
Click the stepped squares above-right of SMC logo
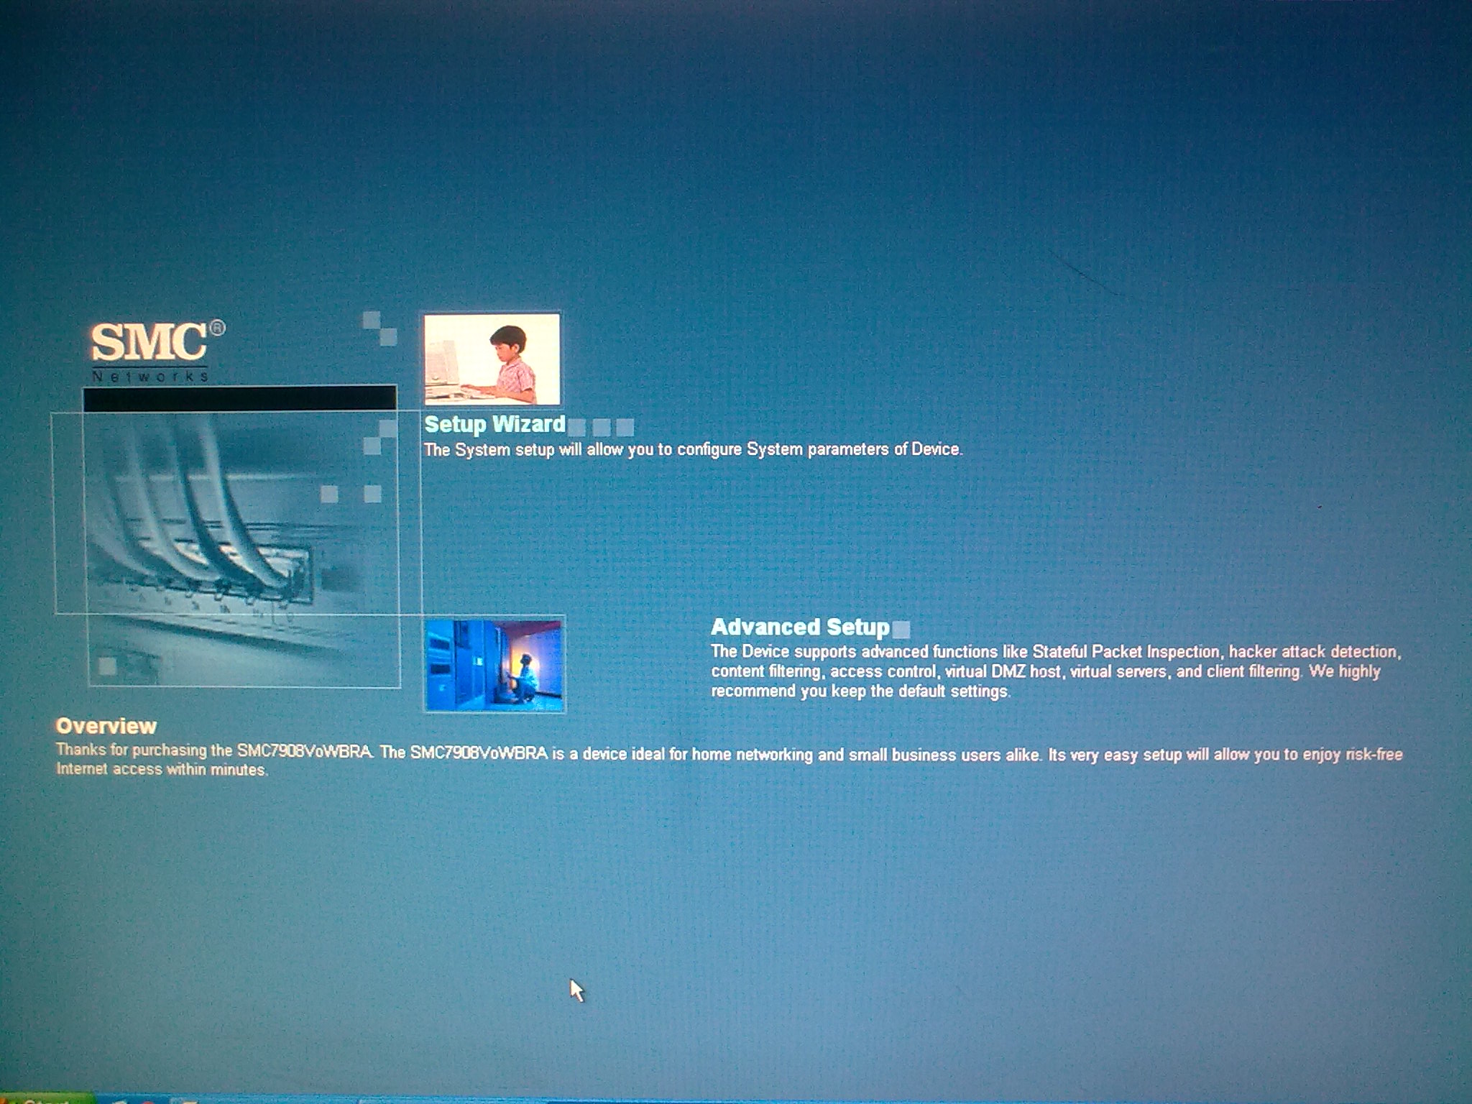[x=379, y=328]
